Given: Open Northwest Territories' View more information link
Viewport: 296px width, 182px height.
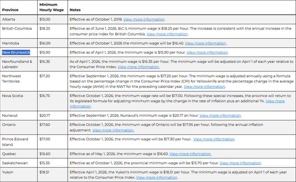Looking at the screenshot, I should click(x=204, y=86).
